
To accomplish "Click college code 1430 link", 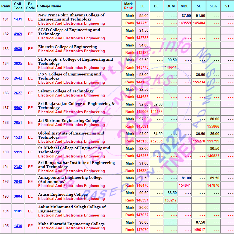I will 18,226.
